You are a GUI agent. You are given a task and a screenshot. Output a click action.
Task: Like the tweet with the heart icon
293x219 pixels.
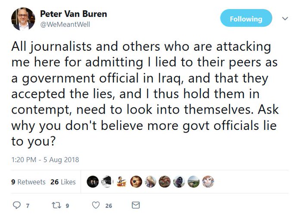97,206
